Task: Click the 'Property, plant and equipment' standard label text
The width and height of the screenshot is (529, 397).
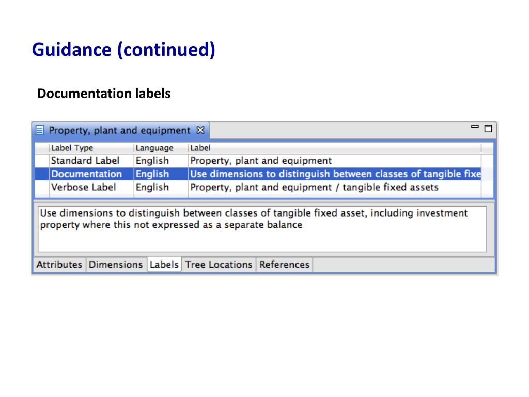Action: [x=261, y=161]
